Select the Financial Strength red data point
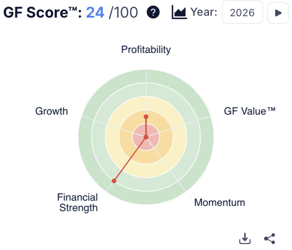292x250 pixels. pos(114,181)
